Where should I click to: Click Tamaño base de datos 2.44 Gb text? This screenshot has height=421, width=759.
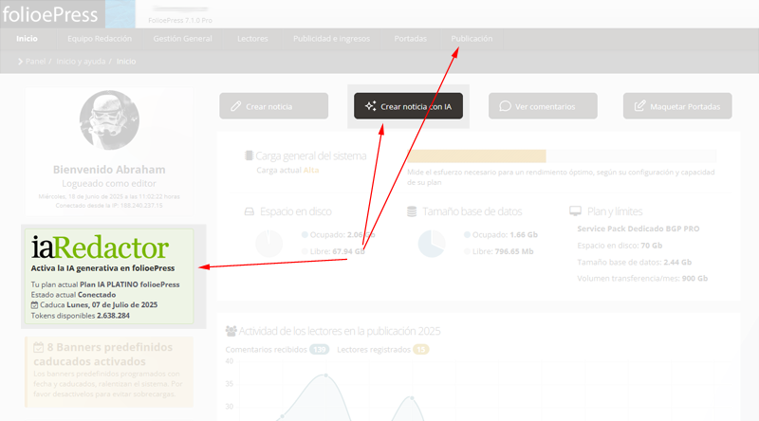634,263
